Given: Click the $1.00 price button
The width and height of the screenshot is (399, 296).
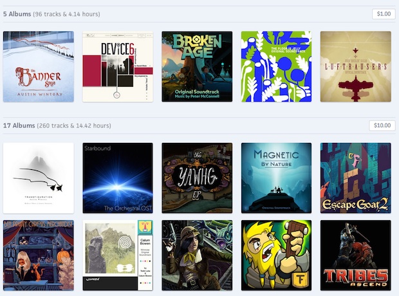Looking at the screenshot, I should [383, 14].
